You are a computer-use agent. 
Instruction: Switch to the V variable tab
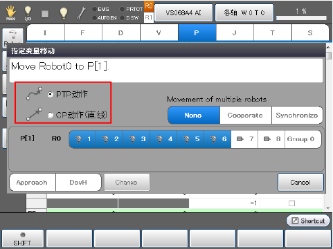click(159, 33)
